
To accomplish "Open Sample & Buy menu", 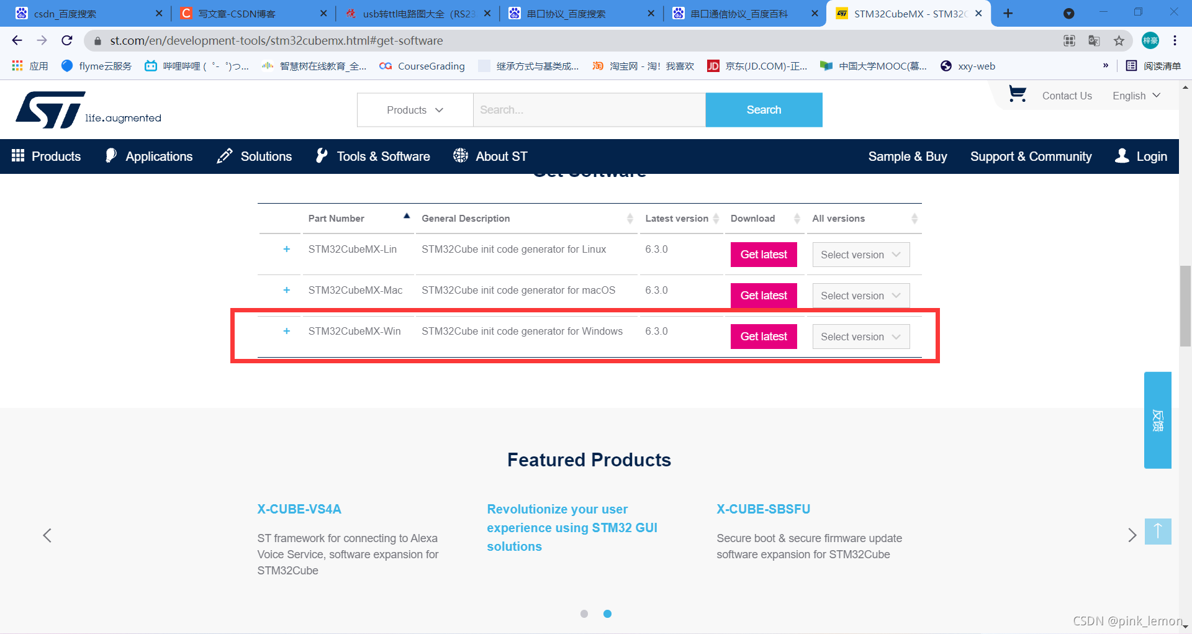I will (x=907, y=156).
